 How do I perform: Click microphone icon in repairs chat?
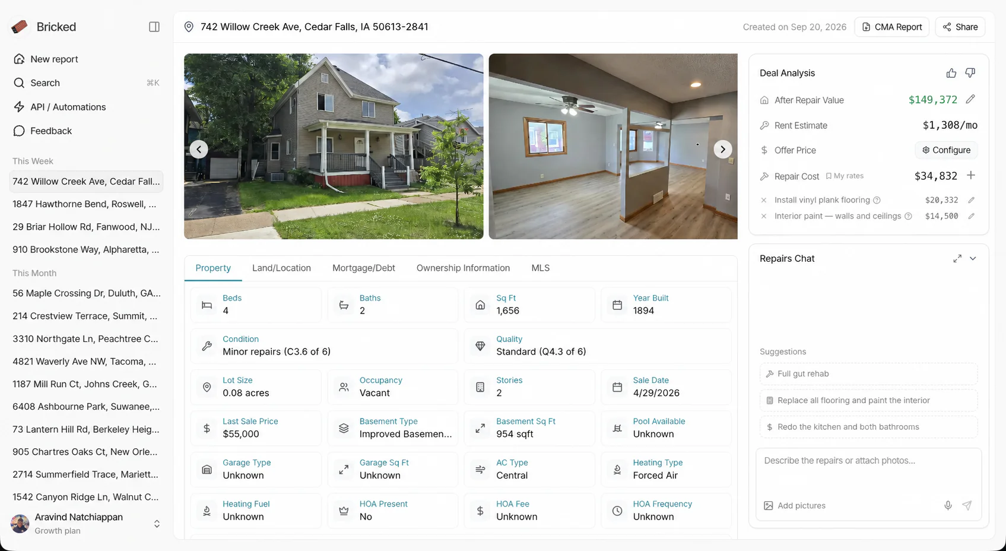coord(948,505)
